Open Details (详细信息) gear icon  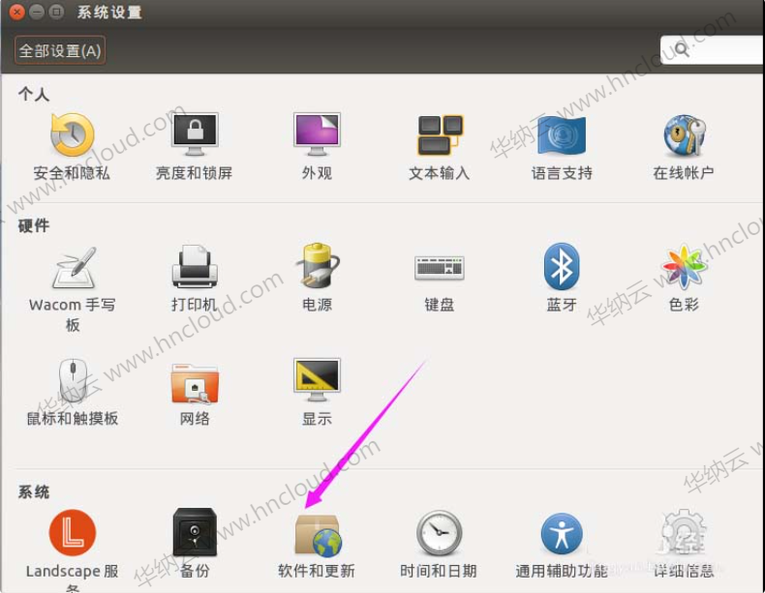pos(684,533)
